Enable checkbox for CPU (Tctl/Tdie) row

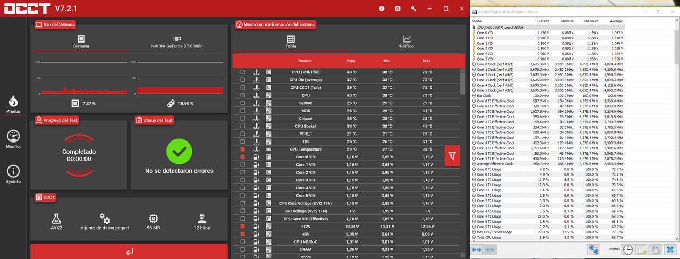pos(243,72)
